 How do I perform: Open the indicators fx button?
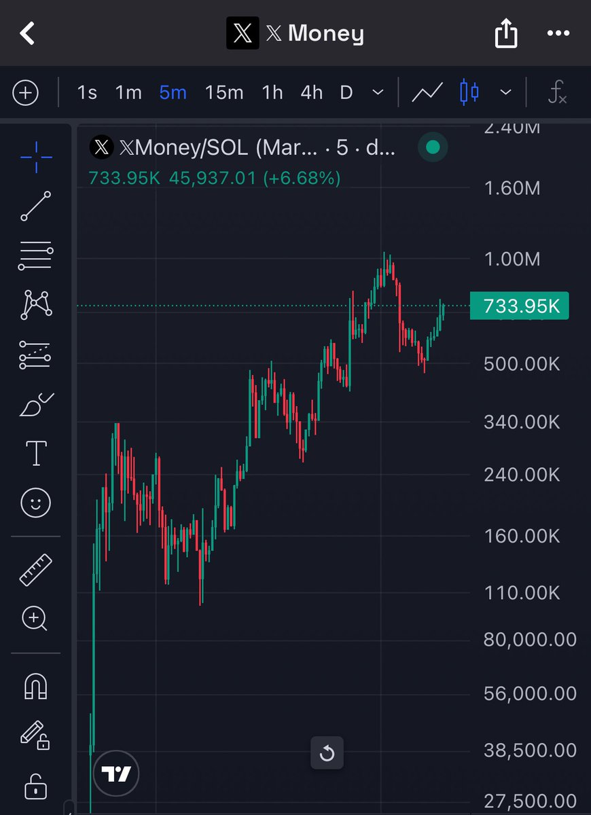point(557,92)
